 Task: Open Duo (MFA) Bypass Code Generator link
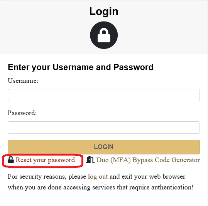[x=148, y=160]
